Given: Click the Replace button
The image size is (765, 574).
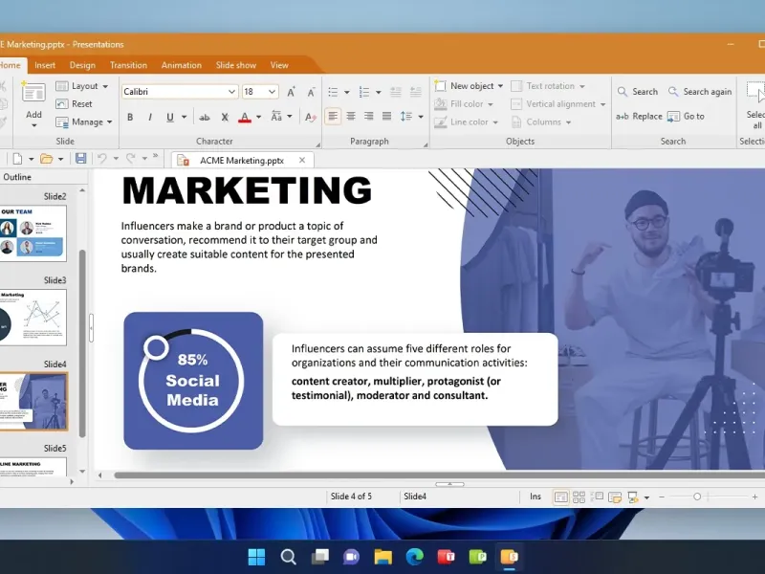Looking at the screenshot, I should pos(639,117).
